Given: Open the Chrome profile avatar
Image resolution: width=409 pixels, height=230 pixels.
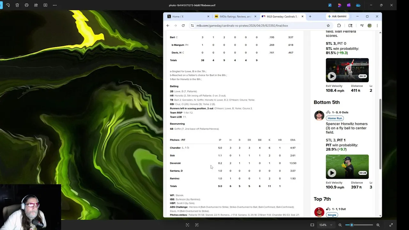Looking at the screenshot, I should 370,26.
